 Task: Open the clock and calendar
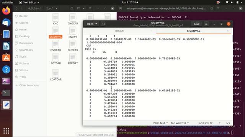coord(130,2)
